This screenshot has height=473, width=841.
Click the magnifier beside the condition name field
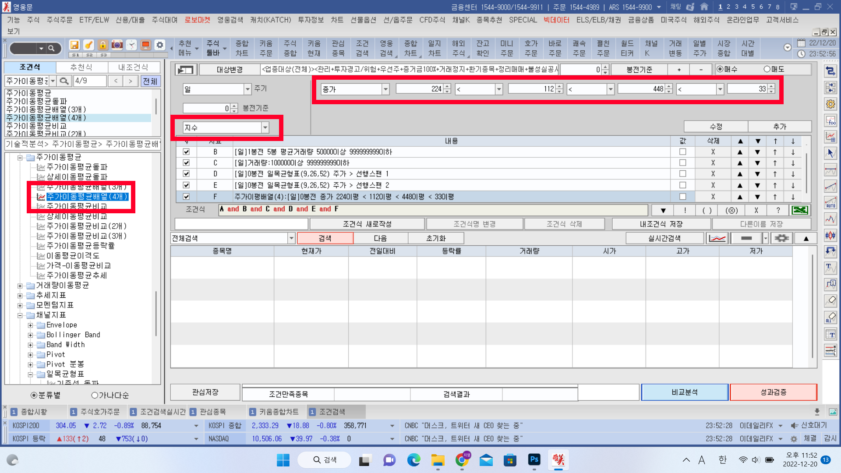point(64,81)
